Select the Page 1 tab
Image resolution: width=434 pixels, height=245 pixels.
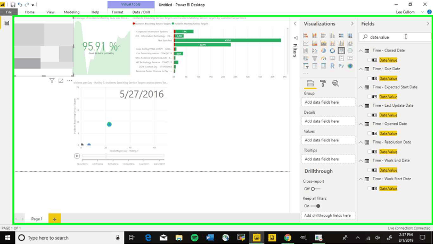[37, 219]
